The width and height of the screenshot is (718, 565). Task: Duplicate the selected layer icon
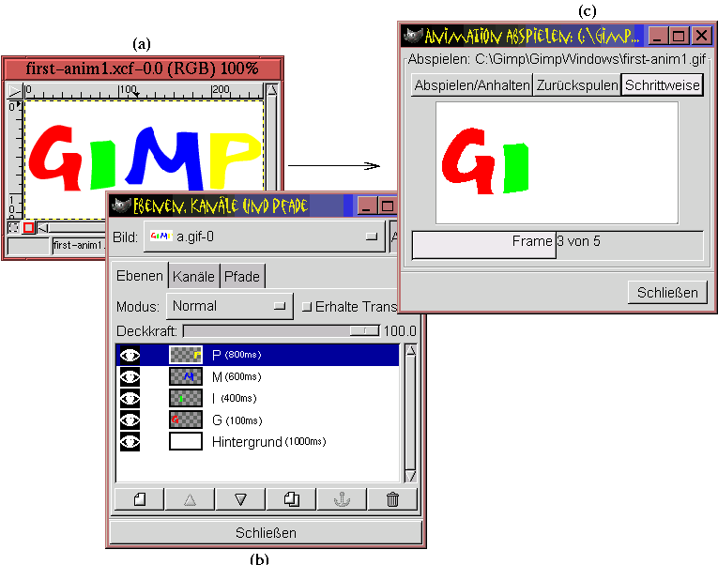pos(291,499)
